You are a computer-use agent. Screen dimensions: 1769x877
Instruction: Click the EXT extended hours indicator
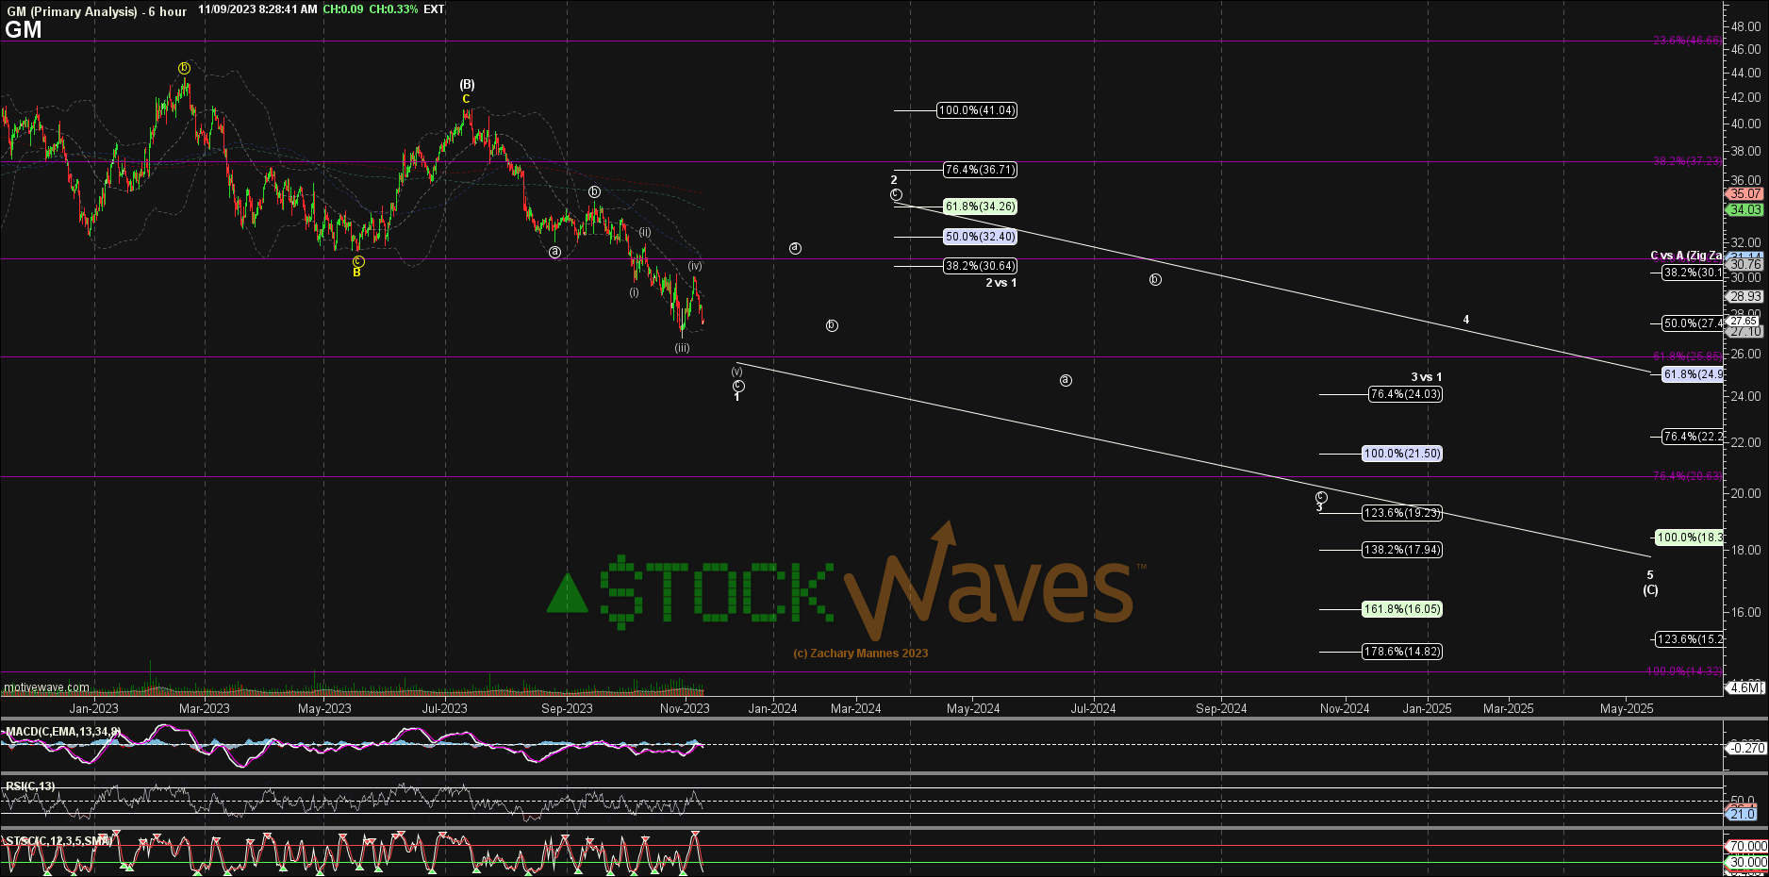[435, 9]
